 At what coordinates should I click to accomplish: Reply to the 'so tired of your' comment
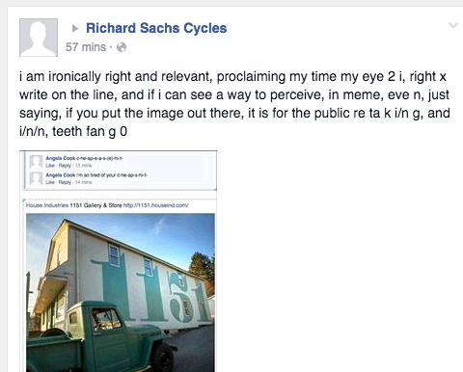[65, 182]
